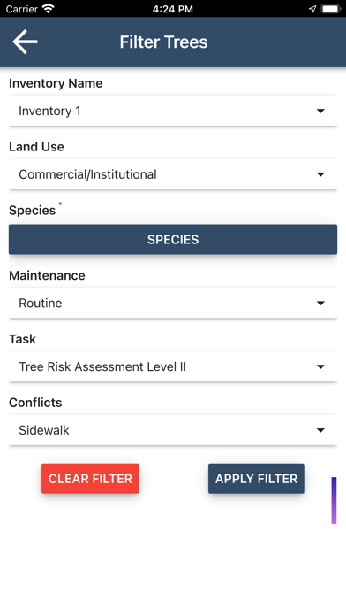Select the Routine maintenance field

click(173, 304)
